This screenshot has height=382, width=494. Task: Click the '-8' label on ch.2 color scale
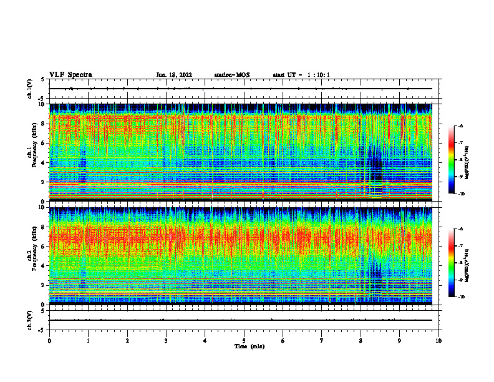tap(460, 263)
